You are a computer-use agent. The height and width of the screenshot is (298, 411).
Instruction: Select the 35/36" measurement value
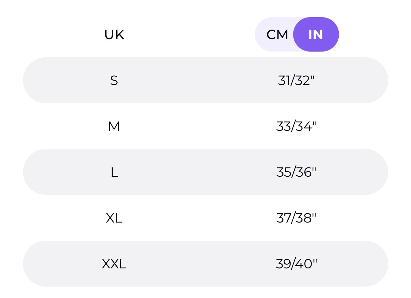click(296, 172)
